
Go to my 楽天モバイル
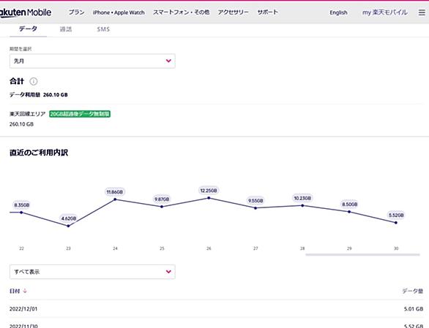pyautogui.click(x=384, y=12)
